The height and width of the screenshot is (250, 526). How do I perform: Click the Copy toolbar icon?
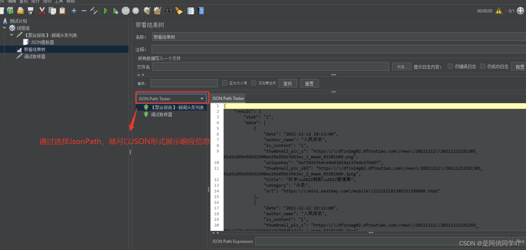[52, 11]
